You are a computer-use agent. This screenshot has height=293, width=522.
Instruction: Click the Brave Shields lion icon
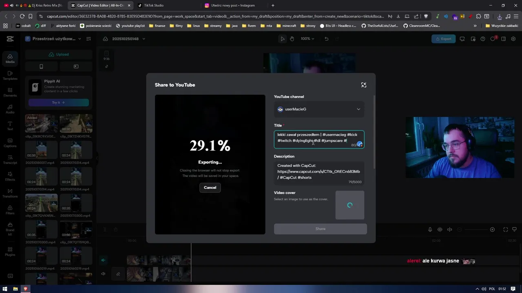(x=426, y=16)
